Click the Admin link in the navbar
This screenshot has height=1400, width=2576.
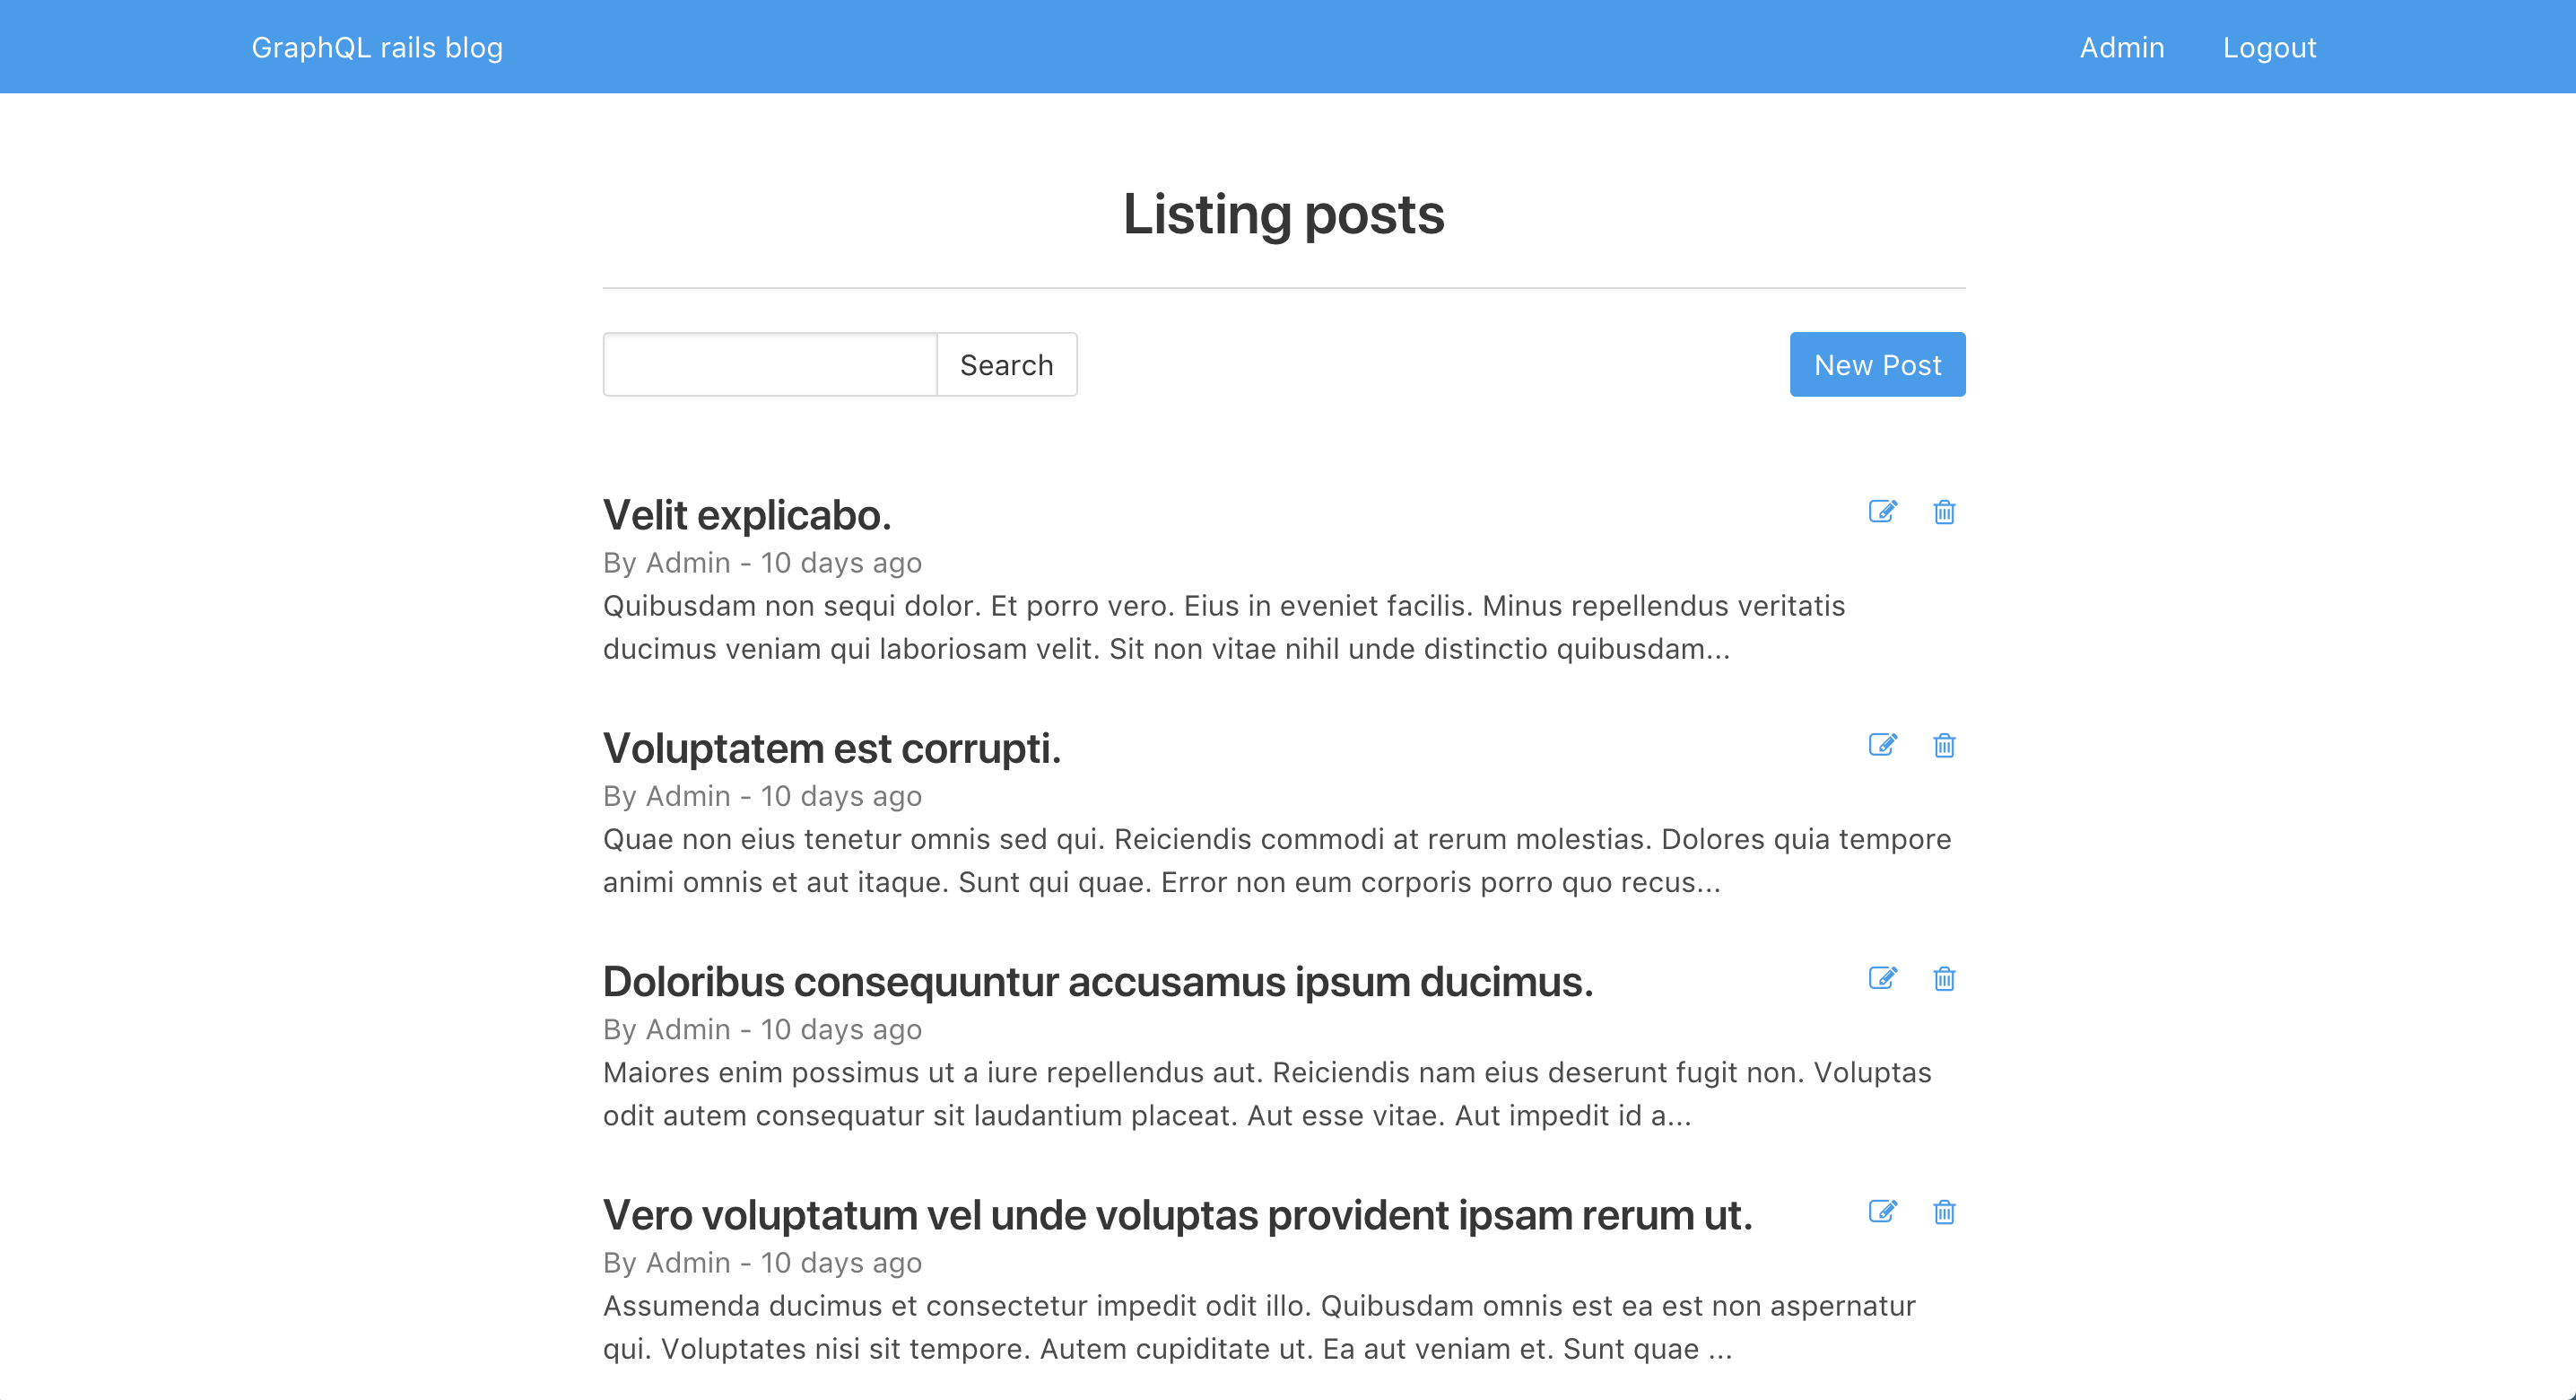2121,47
